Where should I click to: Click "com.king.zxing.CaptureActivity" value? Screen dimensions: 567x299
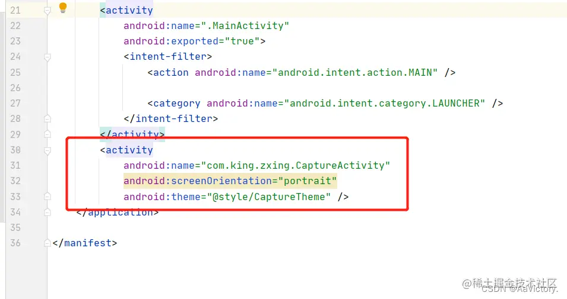(296, 166)
